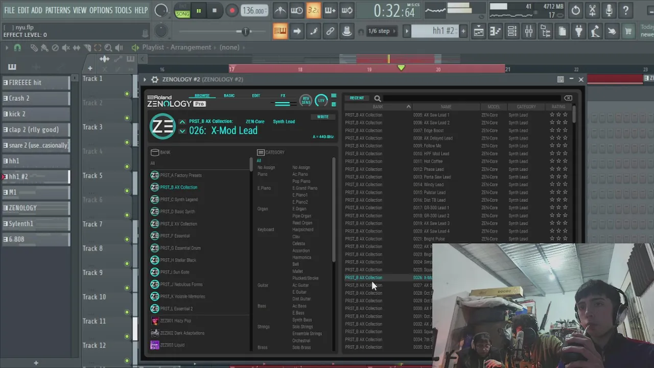The width and height of the screenshot is (654, 368).
Task: Add new pattern with plus button
Action: pyautogui.click(x=463, y=31)
